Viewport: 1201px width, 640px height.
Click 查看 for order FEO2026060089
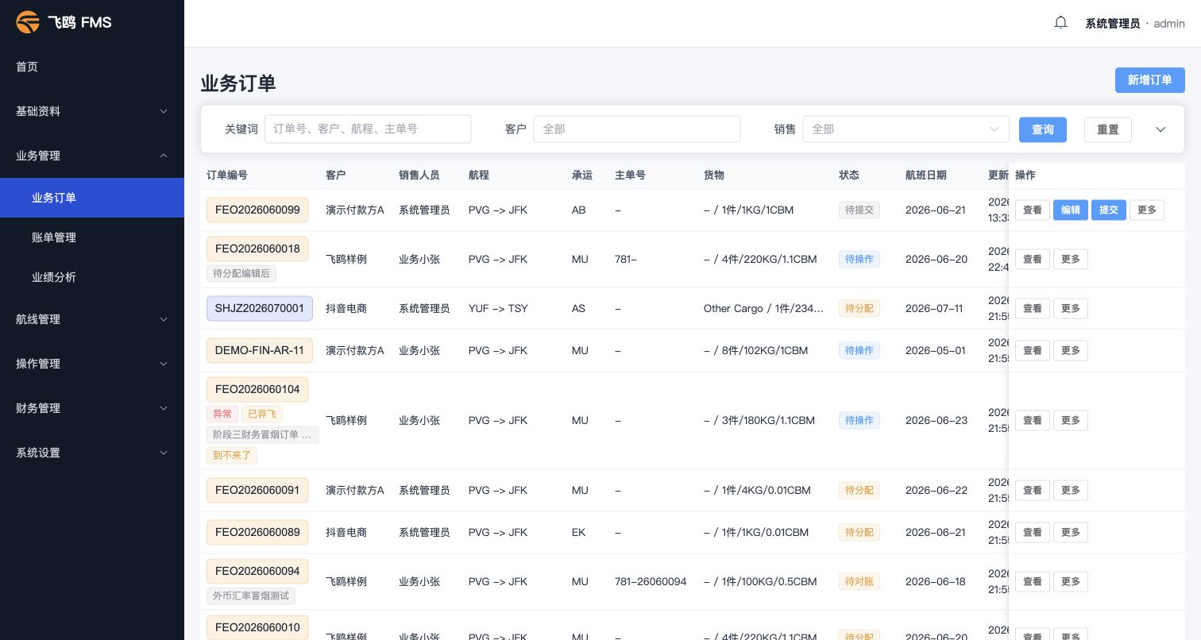click(1032, 533)
